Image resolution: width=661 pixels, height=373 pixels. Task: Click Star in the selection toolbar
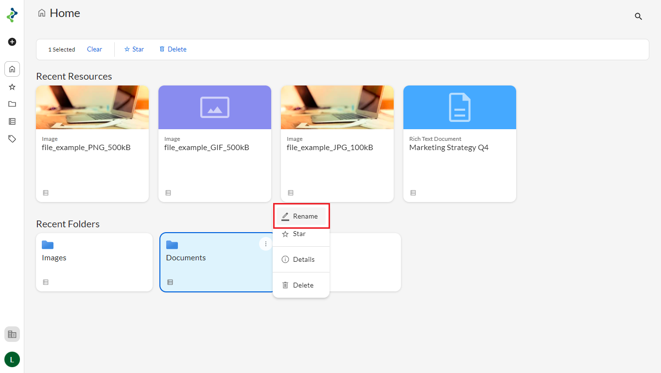click(x=134, y=49)
